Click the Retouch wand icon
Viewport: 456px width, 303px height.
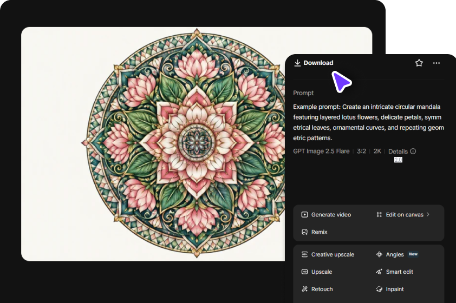(304, 289)
